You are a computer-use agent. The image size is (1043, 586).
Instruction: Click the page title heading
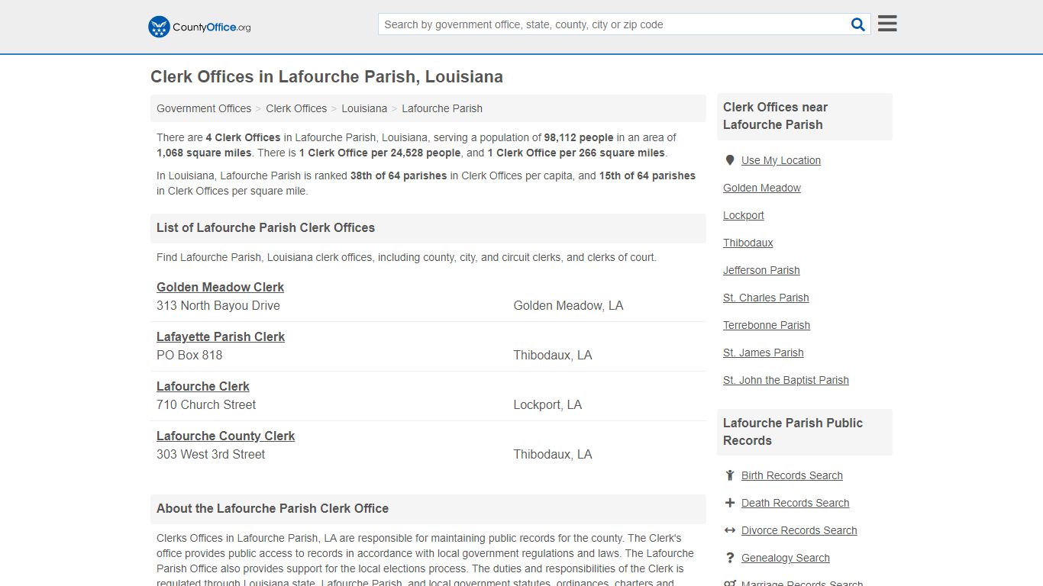click(x=327, y=77)
